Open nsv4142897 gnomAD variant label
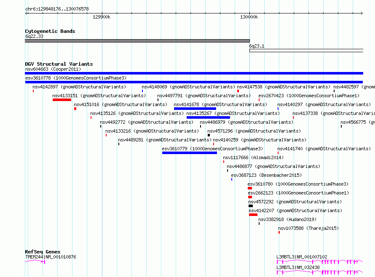This screenshot has height=277, width=375. click(79, 87)
